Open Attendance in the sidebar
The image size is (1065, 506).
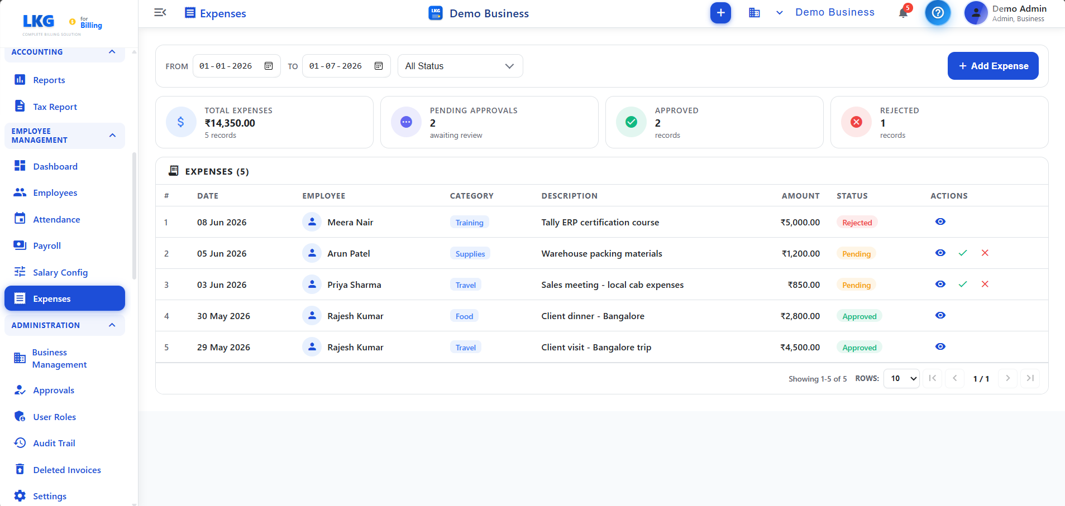point(65,219)
